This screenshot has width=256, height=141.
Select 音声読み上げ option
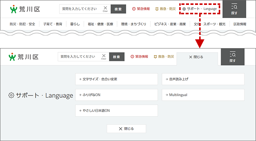point(203,79)
